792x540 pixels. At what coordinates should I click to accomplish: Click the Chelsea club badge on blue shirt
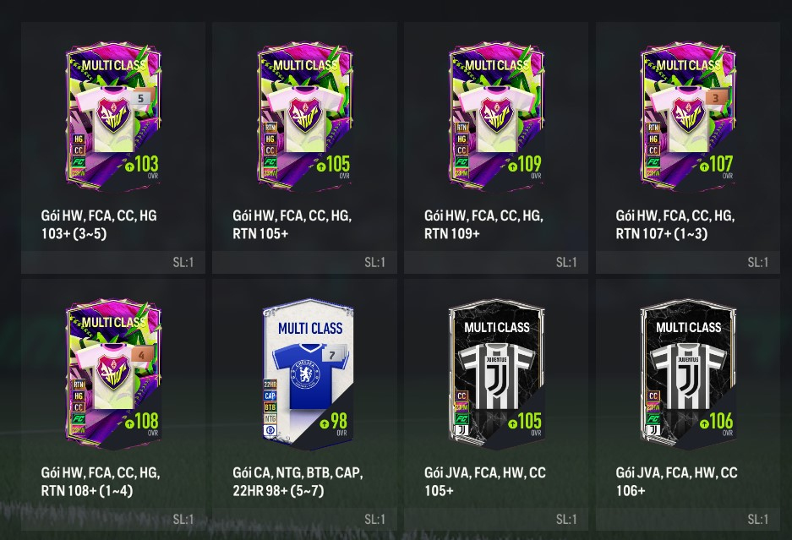[305, 374]
